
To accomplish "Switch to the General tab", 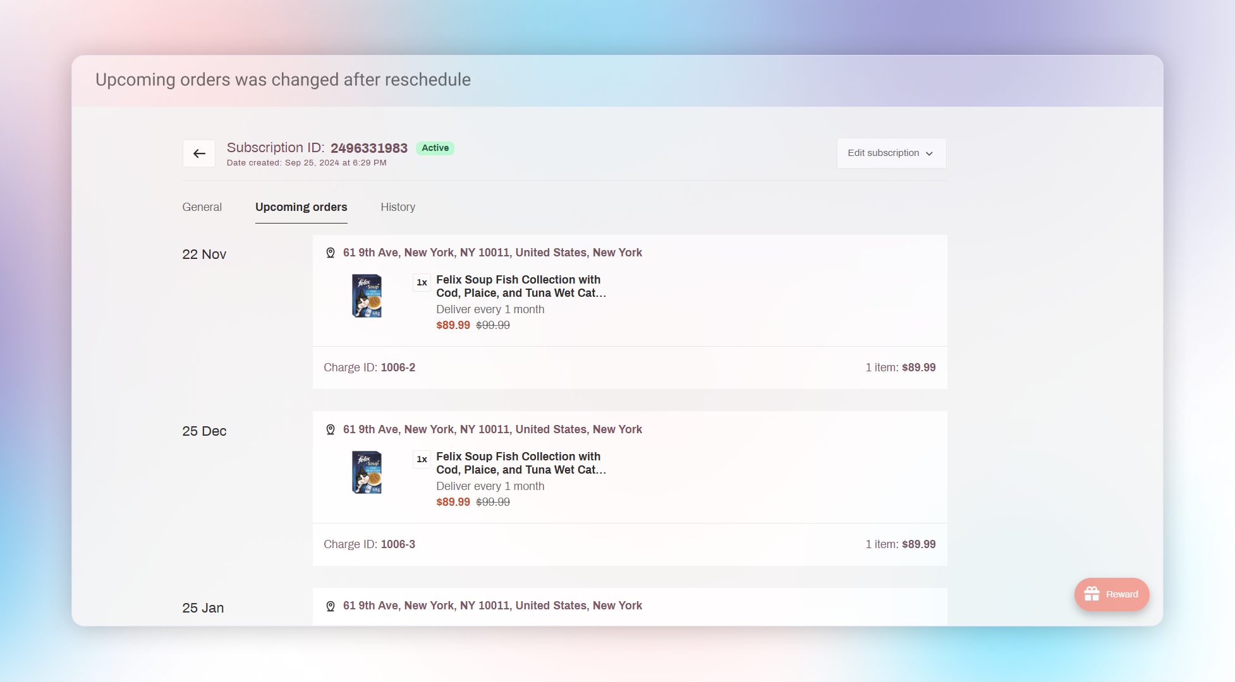I will (x=202, y=207).
